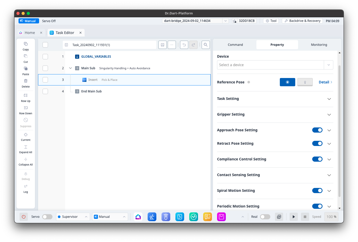Screen dimensions: 358x242
Task: Open the search magnifier in task toolbar
Action: [x=205, y=45]
